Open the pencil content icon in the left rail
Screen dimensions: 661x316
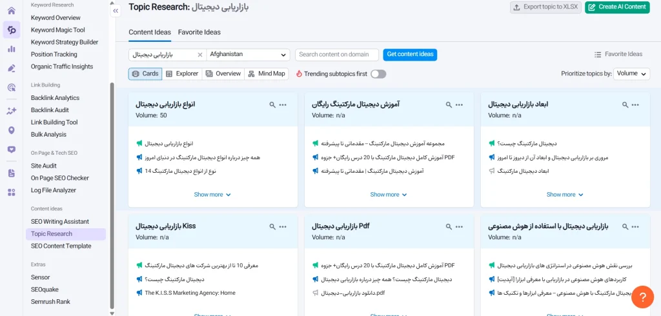(12, 68)
